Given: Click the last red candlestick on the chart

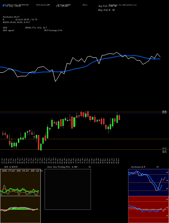Looking at the screenshot, I should tap(119, 118).
